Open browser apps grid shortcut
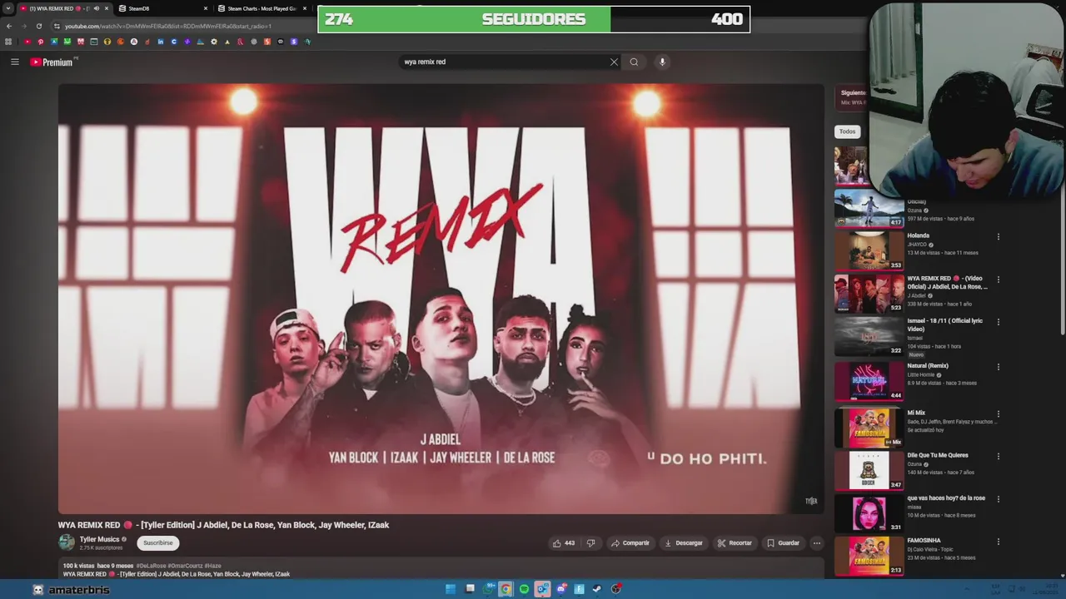Image resolution: width=1066 pixels, height=599 pixels. [9, 42]
